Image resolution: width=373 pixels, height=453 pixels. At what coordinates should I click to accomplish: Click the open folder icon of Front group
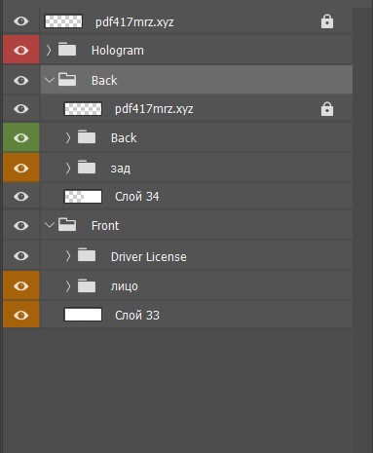point(67,224)
